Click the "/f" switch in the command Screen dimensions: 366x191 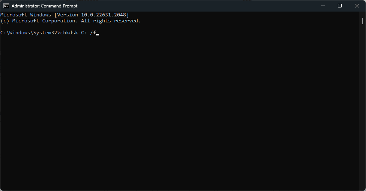(93, 32)
